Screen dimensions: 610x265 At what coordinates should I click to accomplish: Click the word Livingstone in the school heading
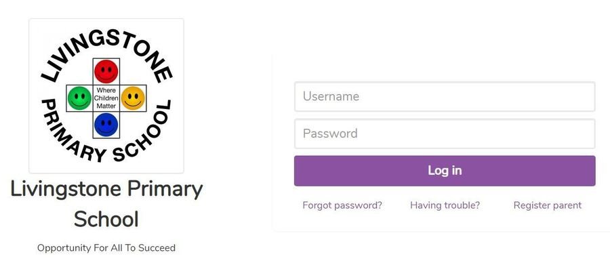click(66, 190)
